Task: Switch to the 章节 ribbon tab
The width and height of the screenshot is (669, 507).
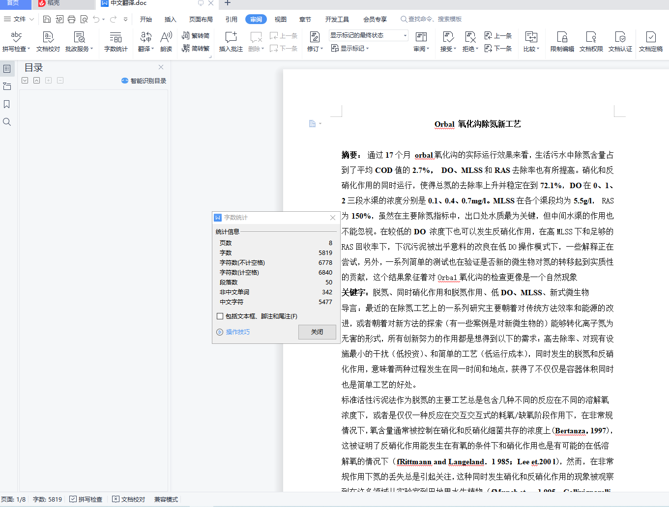Action: [x=305, y=19]
